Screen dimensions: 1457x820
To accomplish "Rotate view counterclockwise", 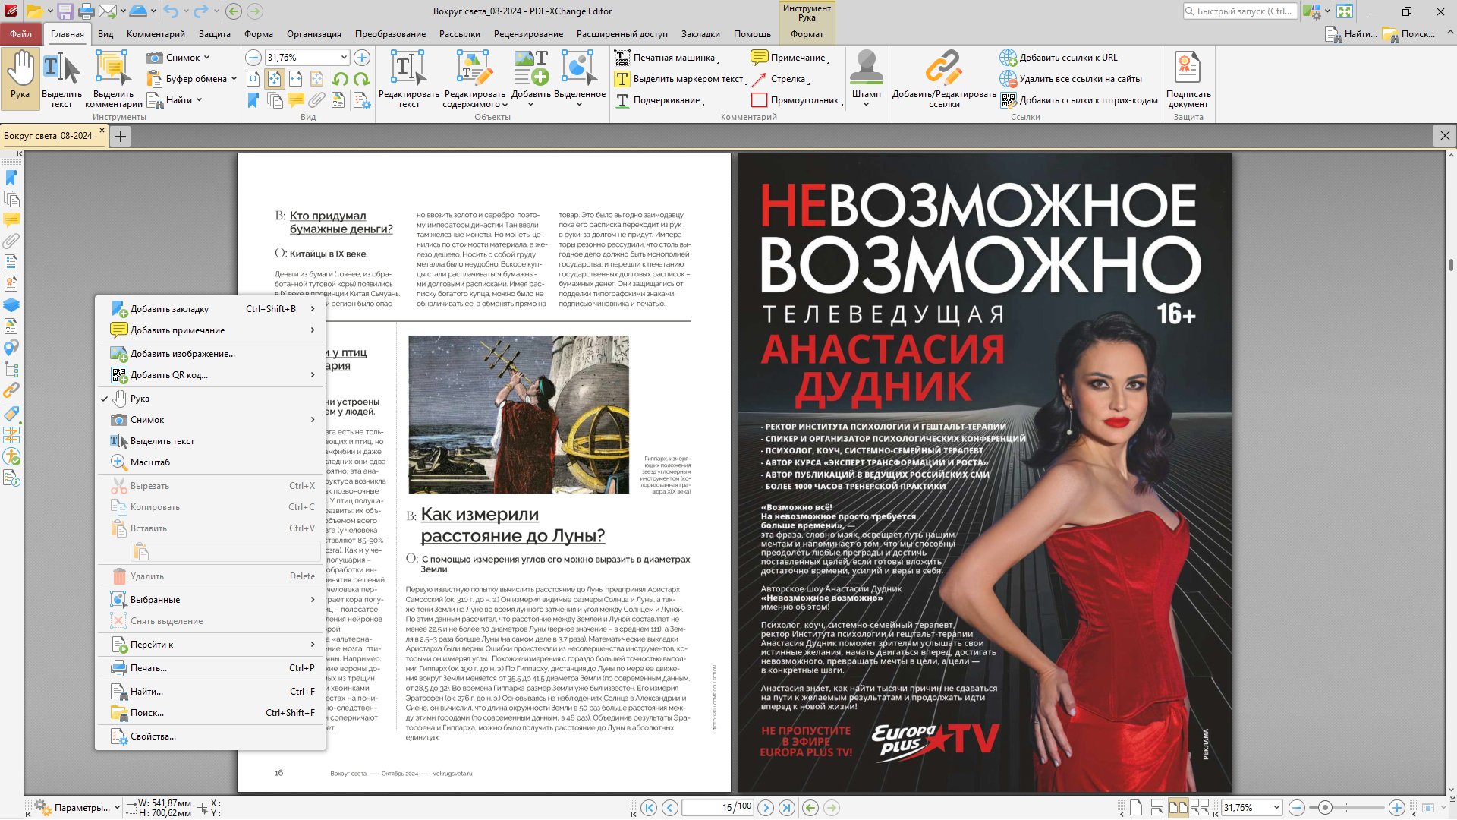I will click(x=341, y=79).
